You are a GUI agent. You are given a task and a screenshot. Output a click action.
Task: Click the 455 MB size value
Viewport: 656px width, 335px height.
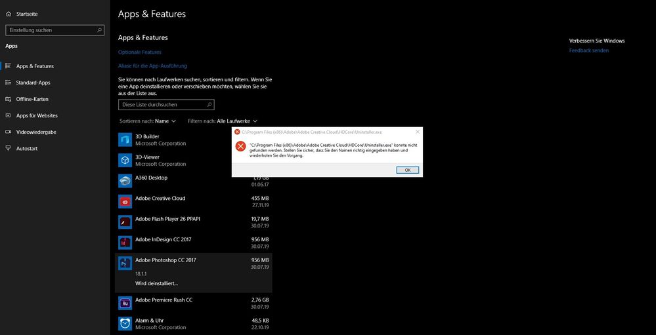(260, 198)
